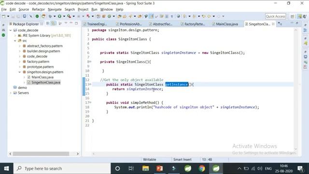Click the New Java Class toolbar icon
309x174 pixels.
point(109,16)
